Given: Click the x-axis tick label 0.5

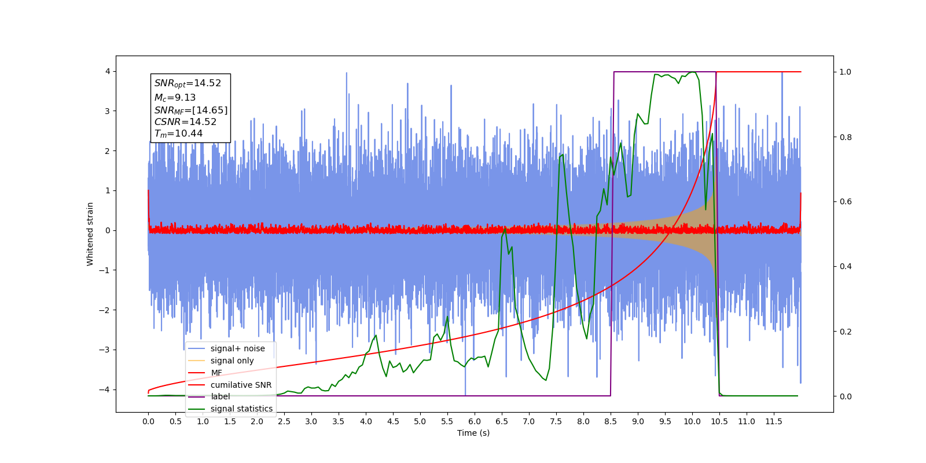Looking at the screenshot, I should (175, 421).
